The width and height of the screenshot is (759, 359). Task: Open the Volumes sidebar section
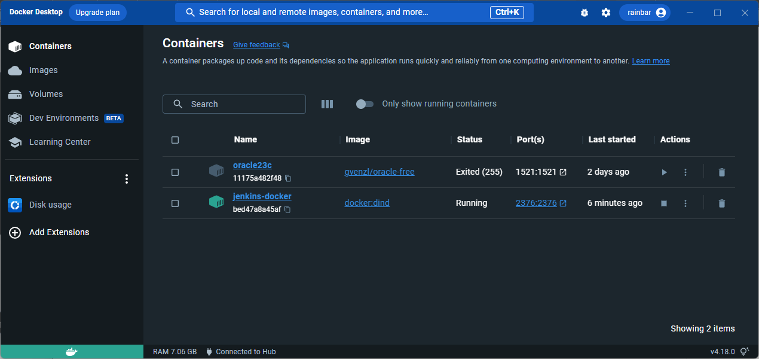pyautogui.click(x=72, y=94)
